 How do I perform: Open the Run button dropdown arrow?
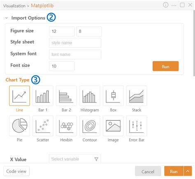188,171
